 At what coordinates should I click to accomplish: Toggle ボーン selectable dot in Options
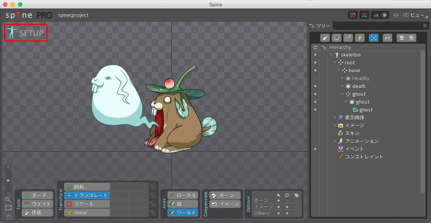click(x=279, y=201)
